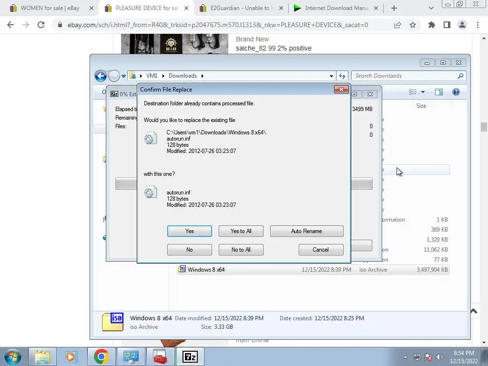Open Chrome three-dot menu
488x366 pixels.
pos(478,25)
